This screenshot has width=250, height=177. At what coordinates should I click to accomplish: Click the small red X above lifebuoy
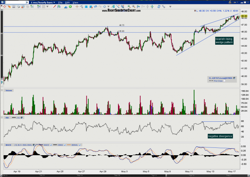tap(2, 6)
